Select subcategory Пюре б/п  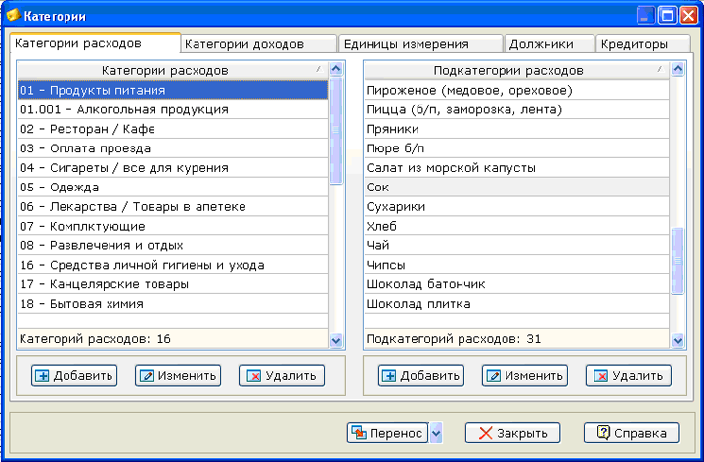(517, 148)
